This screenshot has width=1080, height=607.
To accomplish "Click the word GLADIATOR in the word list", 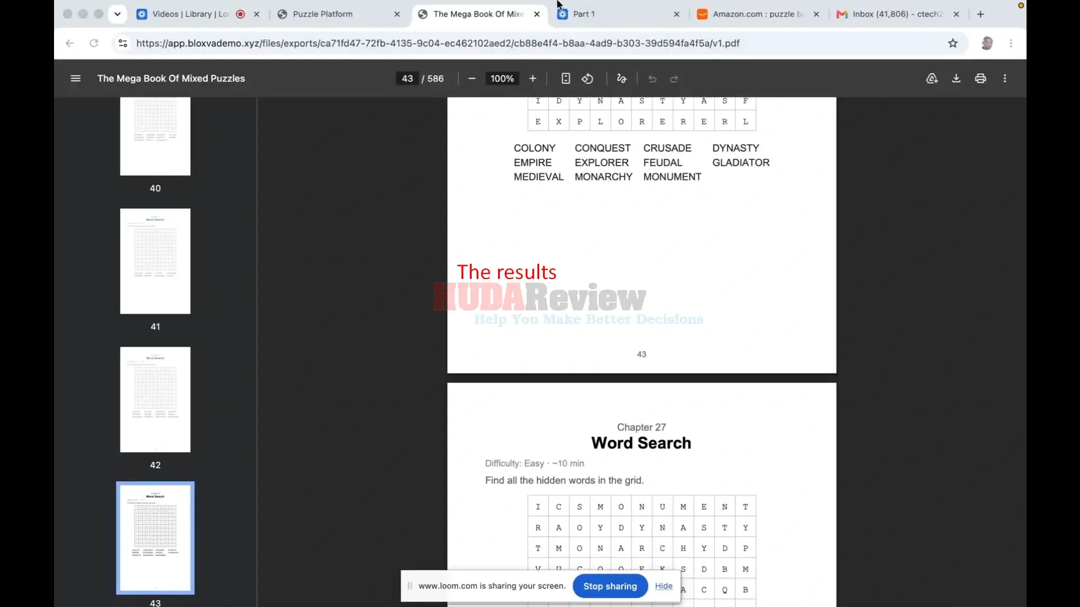I will click(741, 163).
